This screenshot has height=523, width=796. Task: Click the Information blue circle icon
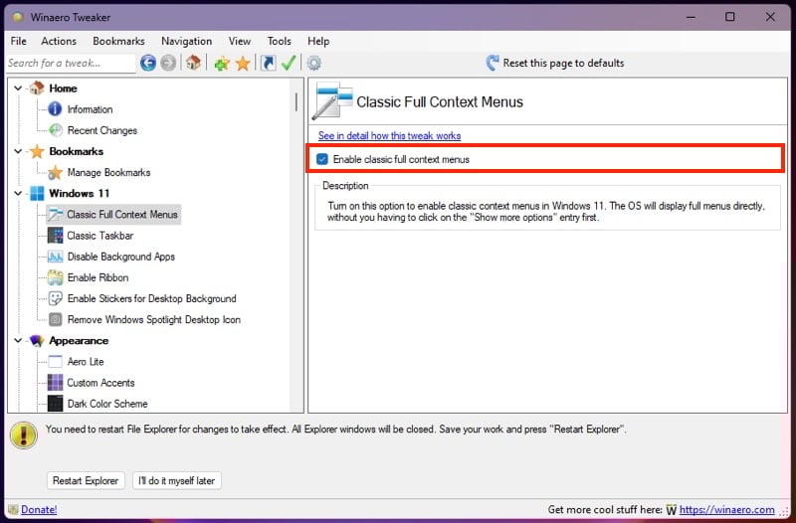coord(55,109)
